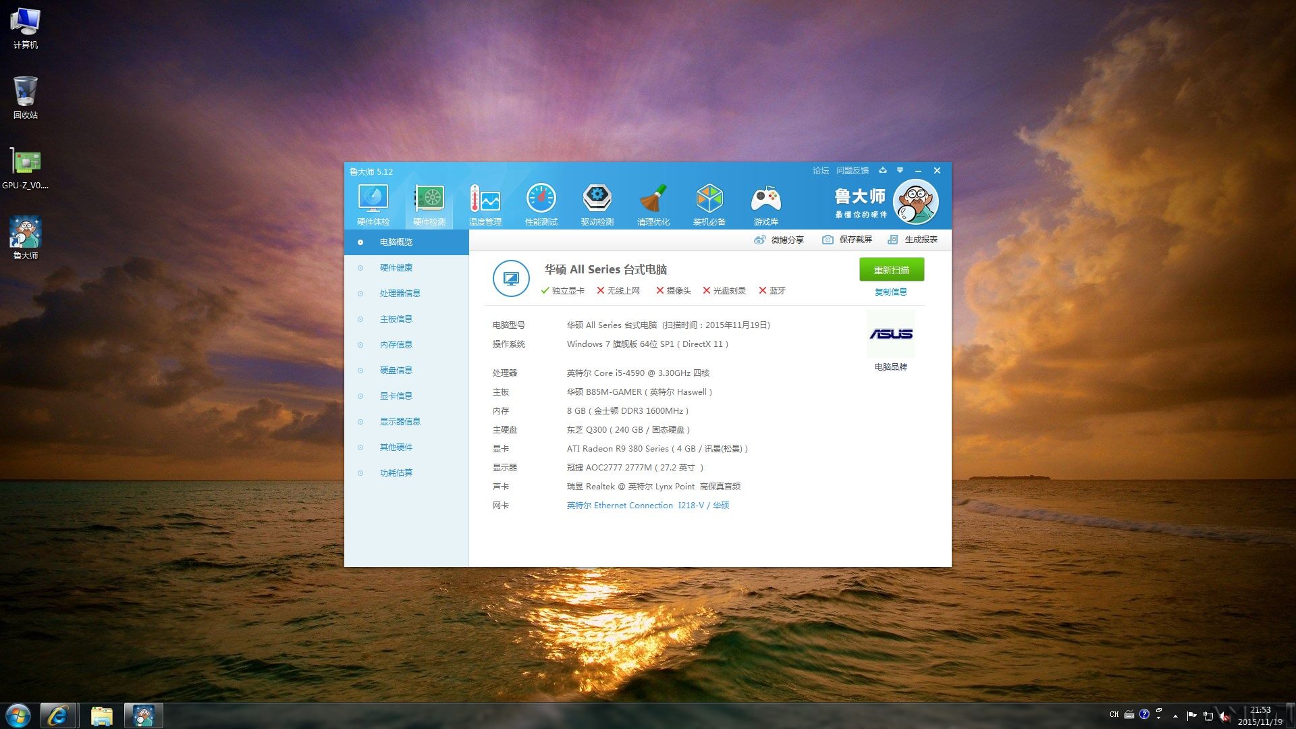This screenshot has height=729, width=1296.
Task: Click the blue help icon in tray
Action: (x=1144, y=714)
